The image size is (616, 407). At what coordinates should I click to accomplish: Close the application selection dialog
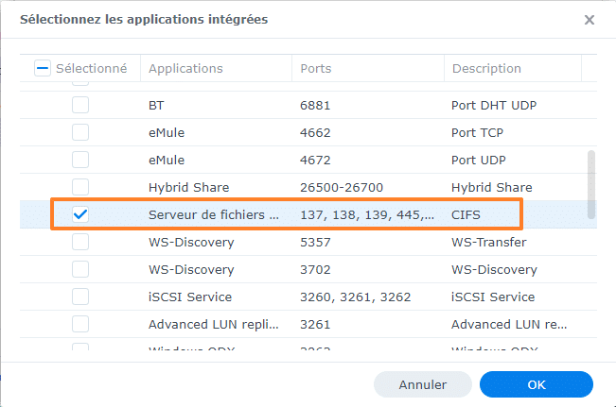tap(590, 20)
